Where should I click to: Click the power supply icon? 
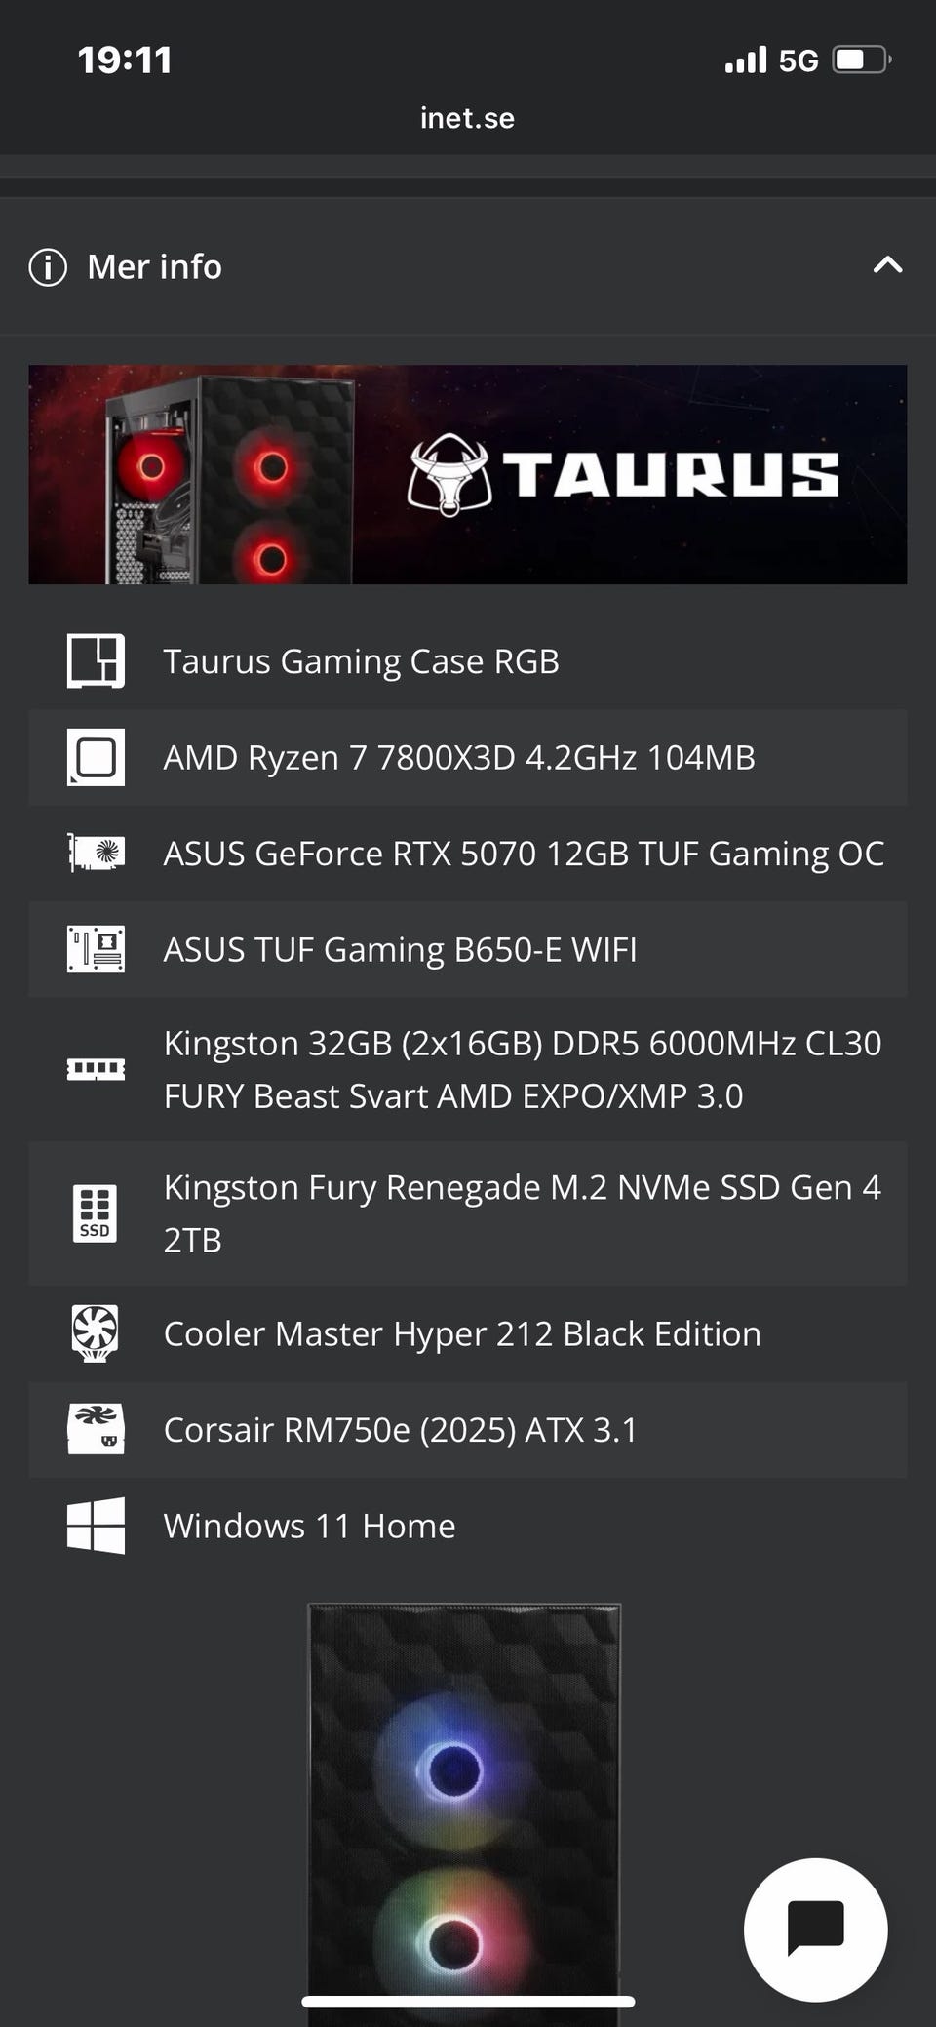(96, 1429)
